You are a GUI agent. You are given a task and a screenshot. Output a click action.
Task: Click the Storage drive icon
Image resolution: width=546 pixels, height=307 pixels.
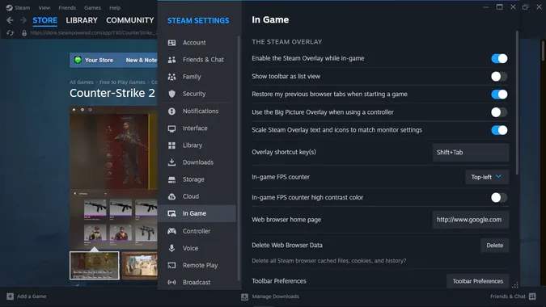coord(171,179)
